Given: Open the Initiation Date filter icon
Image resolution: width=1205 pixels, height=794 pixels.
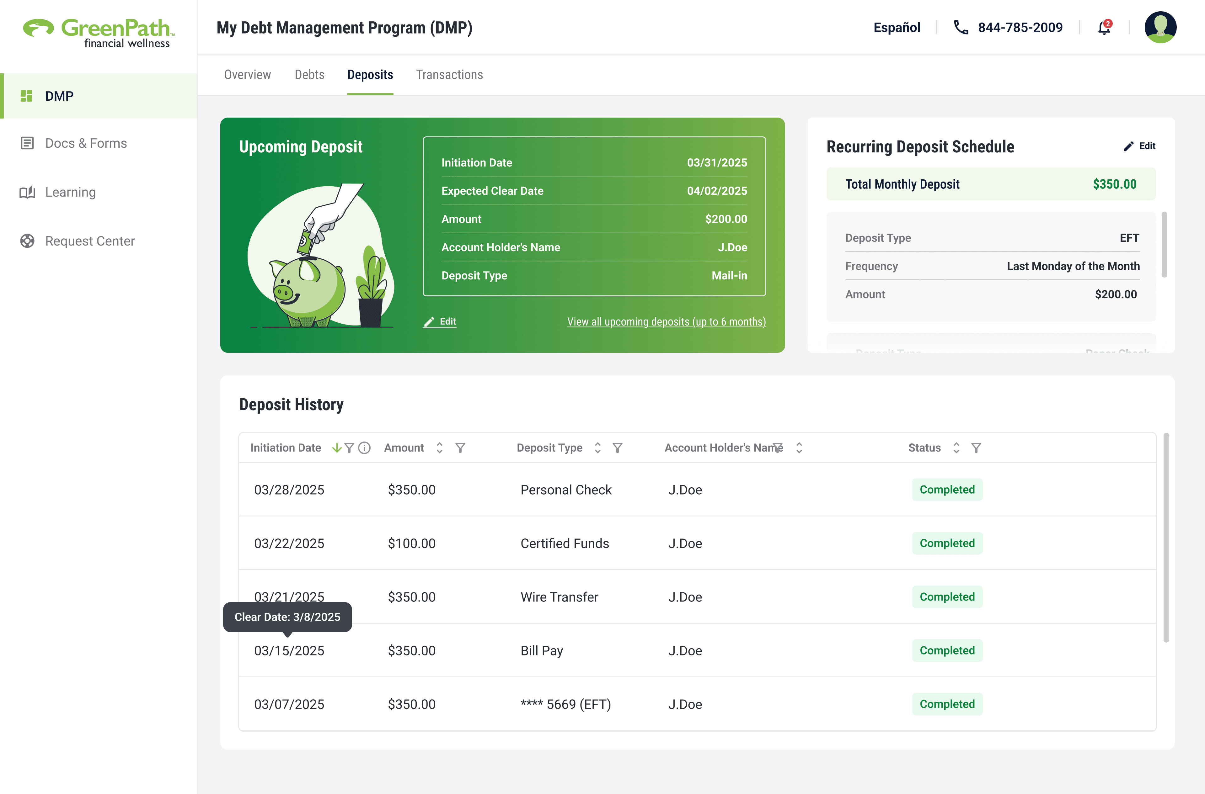Looking at the screenshot, I should click(x=349, y=447).
